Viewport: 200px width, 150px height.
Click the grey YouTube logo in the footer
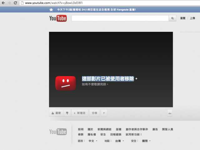(x=58, y=132)
